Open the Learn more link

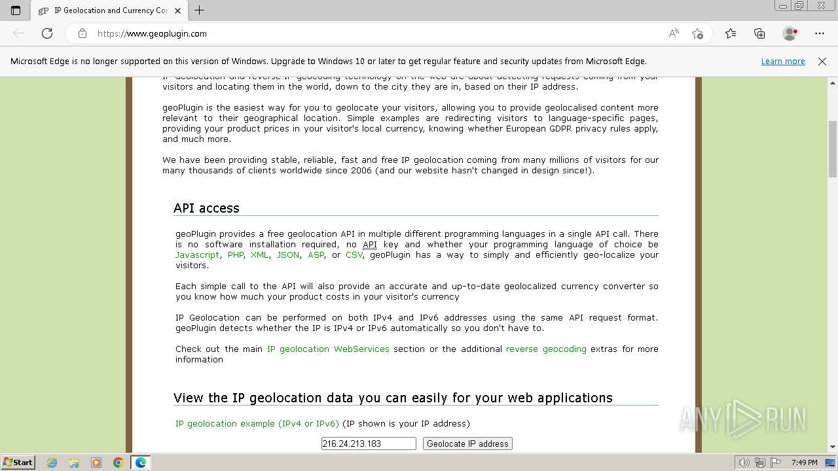pyautogui.click(x=783, y=61)
